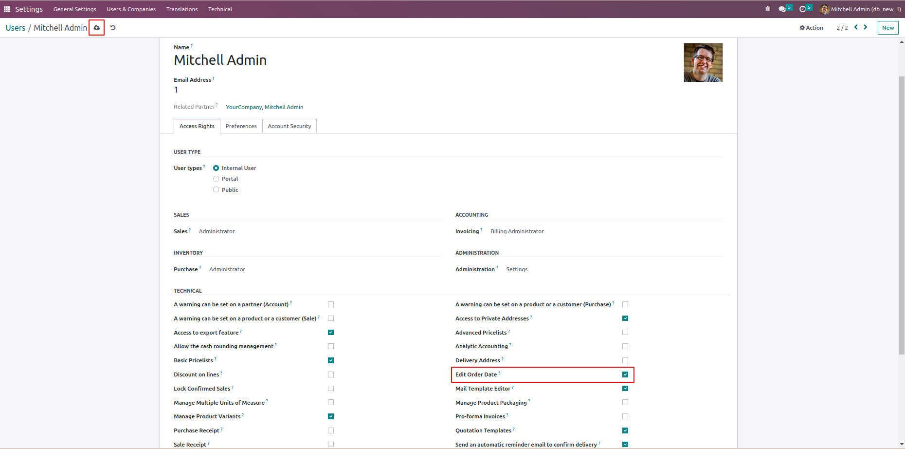The height and width of the screenshot is (449, 905).
Task: Click Mitchell Admin's profile photo
Action: 703,62
